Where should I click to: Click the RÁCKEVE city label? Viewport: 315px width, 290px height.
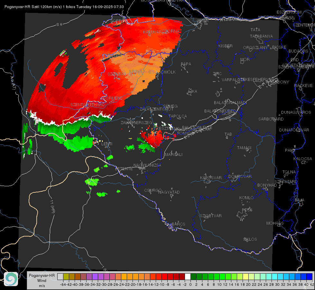click(303, 86)
